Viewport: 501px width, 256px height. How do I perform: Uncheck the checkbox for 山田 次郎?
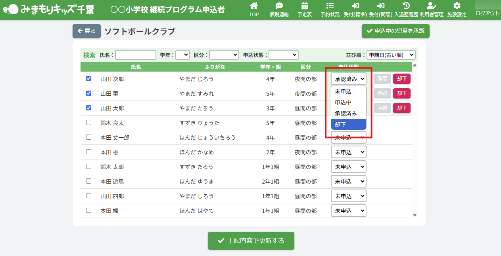click(x=89, y=79)
